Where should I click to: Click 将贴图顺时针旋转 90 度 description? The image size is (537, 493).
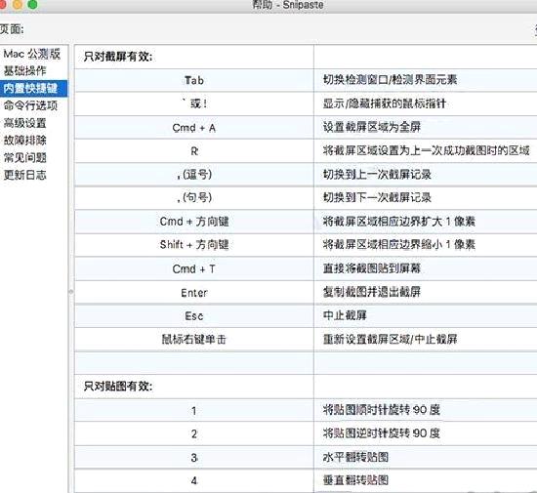(382, 410)
